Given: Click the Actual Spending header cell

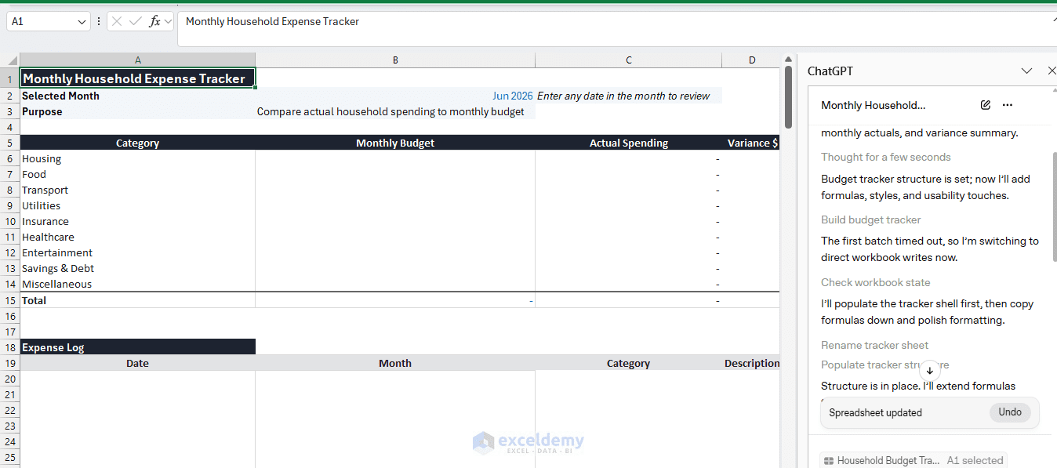Looking at the screenshot, I should (x=629, y=143).
